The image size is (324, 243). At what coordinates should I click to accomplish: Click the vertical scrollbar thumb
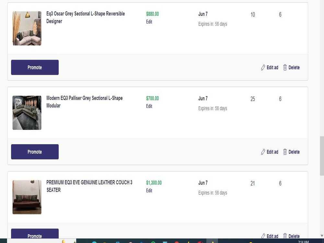coord(322,156)
